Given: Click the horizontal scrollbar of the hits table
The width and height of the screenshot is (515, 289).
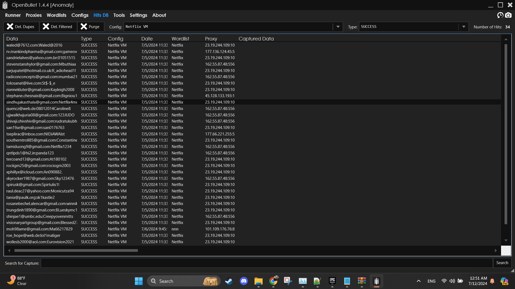Looking at the screenshot, I should (76, 250).
